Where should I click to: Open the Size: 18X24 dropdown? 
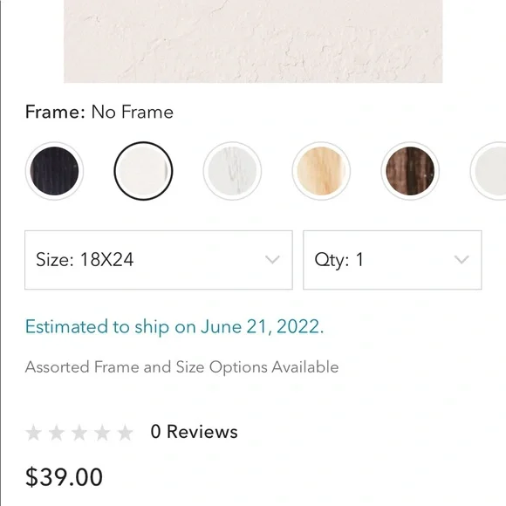159,260
